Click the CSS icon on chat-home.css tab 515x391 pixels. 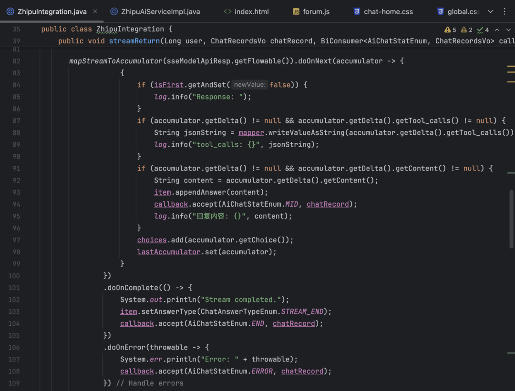tap(356, 11)
